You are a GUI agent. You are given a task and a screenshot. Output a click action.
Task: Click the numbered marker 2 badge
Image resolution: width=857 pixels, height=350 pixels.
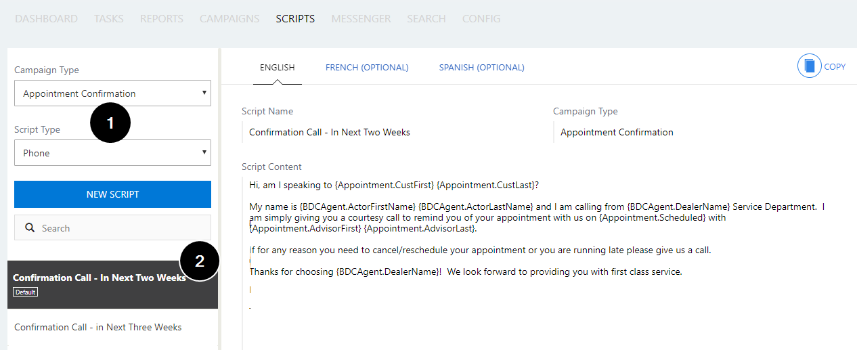pos(200,262)
